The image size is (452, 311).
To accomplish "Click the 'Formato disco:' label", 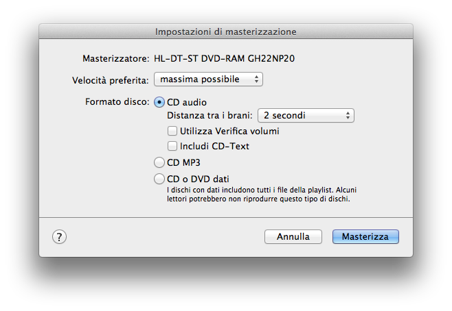I will point(117,103).
